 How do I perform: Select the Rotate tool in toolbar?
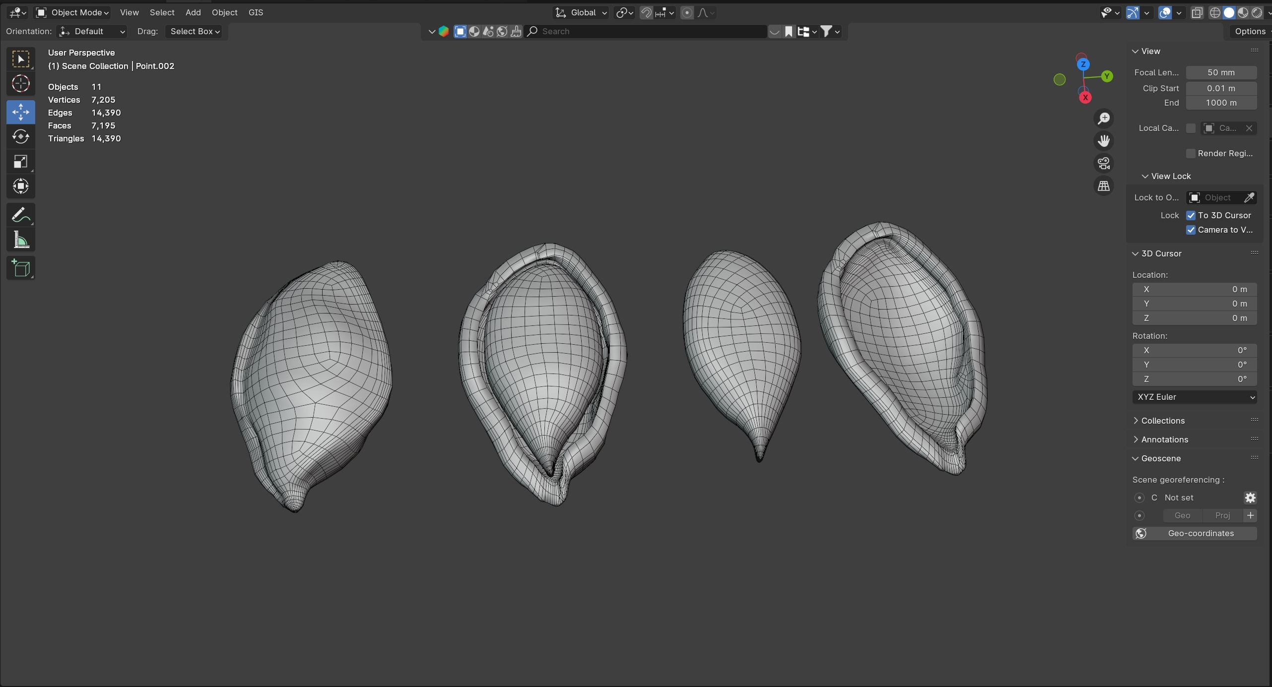tap(20, 136)
